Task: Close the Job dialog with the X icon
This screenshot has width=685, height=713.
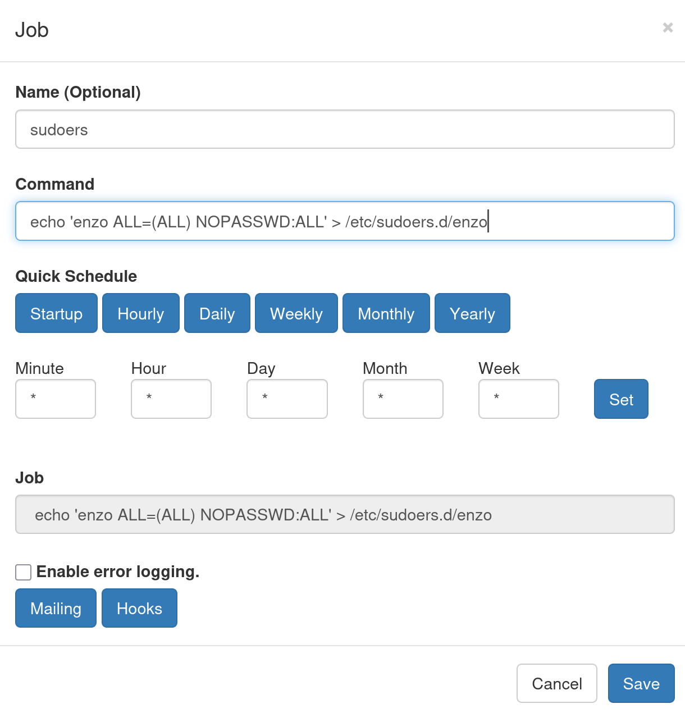Action: [668, 28]
